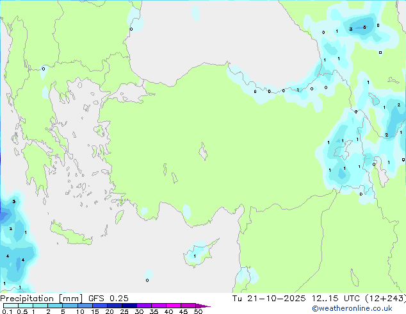
Task: Click the "5" value in northeast rain area
Action: (x=364, y=27)
